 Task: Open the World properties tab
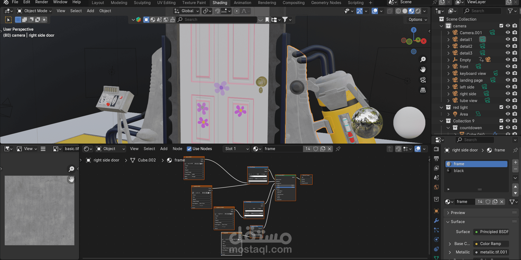437,187
